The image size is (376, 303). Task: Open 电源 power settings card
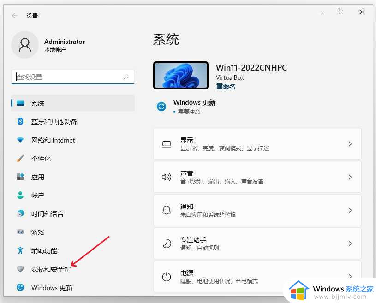click(x=257, y=277)
